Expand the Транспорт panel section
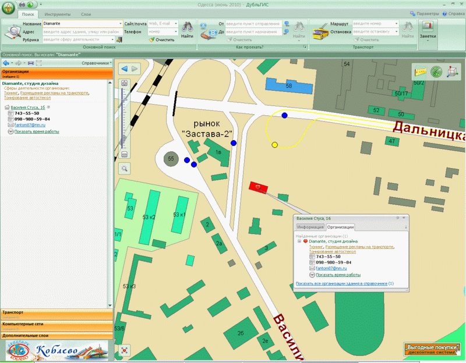This screenshot has height=363, width=466. point(57,314)
